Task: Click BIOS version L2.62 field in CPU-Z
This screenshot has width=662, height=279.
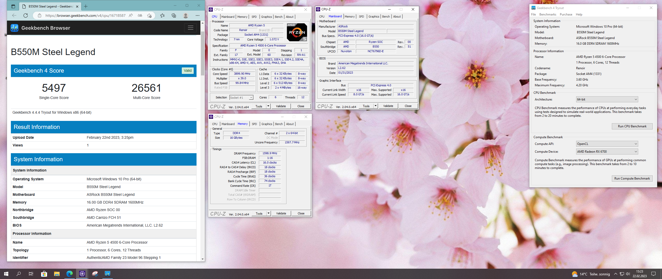Action: pos(375,68)
